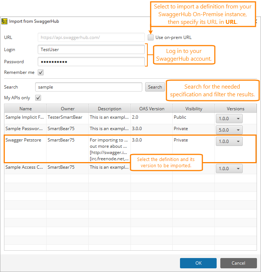Open the 5.0.0 version dropdown

click(x=229, y=130)
